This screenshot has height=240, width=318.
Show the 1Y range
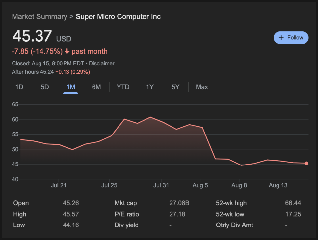click(150, 87)
